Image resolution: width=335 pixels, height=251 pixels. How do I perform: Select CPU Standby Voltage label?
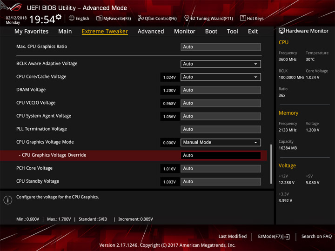38,181
